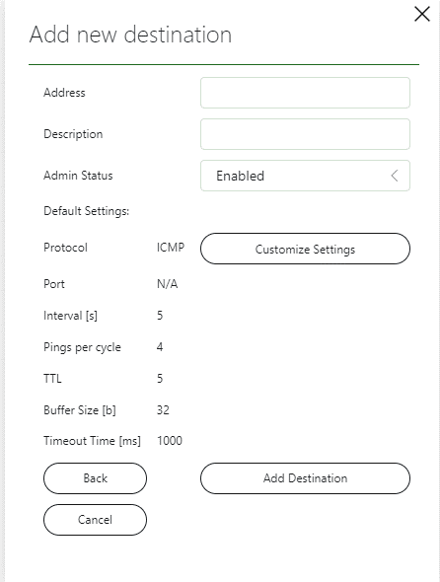Select the ICMP protocol value
This screenshot has width=440, height=582.
click(171, 248)
